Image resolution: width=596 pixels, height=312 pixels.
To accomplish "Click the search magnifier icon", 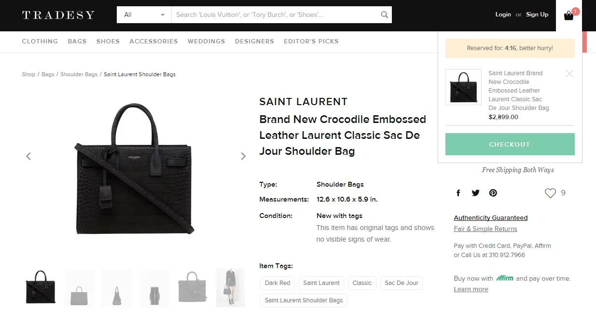I will pyautogui.click(x=384, y=15).
